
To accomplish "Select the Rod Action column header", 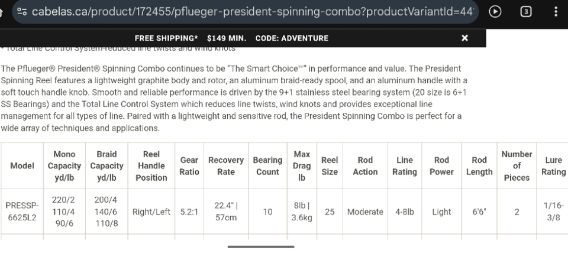I will (x=365, y=165).
